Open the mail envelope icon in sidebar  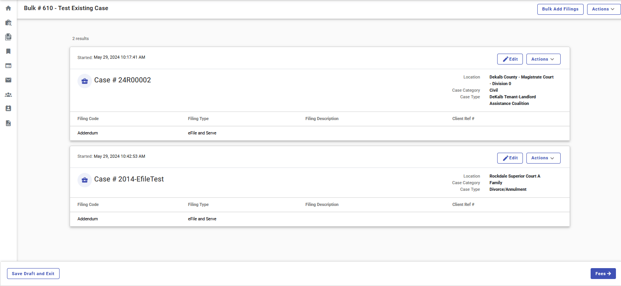8,80
